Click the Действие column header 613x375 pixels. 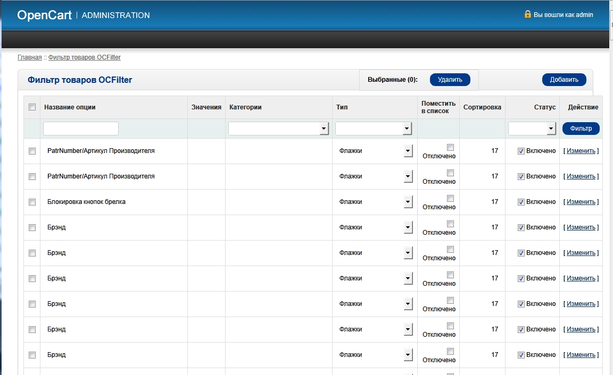[583, 107]
